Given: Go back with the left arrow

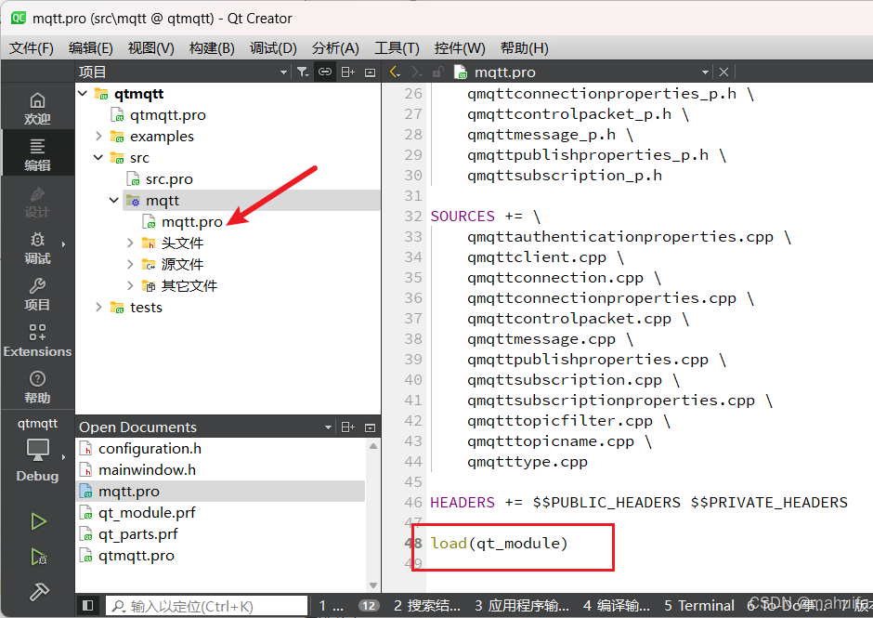Looking at the screenshot, I should [394, 72].
